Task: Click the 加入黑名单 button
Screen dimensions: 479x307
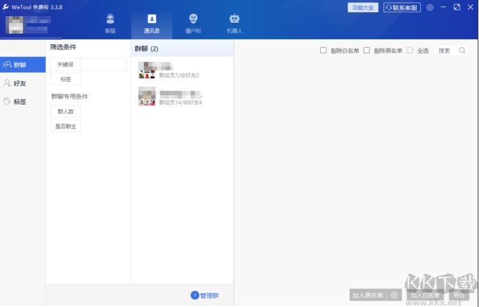Action: pos(368,295)
